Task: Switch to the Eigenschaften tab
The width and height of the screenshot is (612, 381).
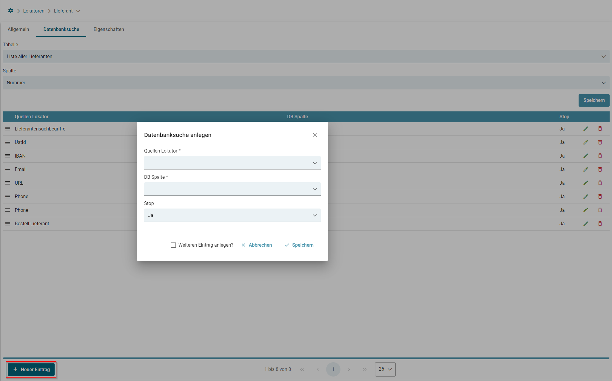Action: (x=109, y=29)
